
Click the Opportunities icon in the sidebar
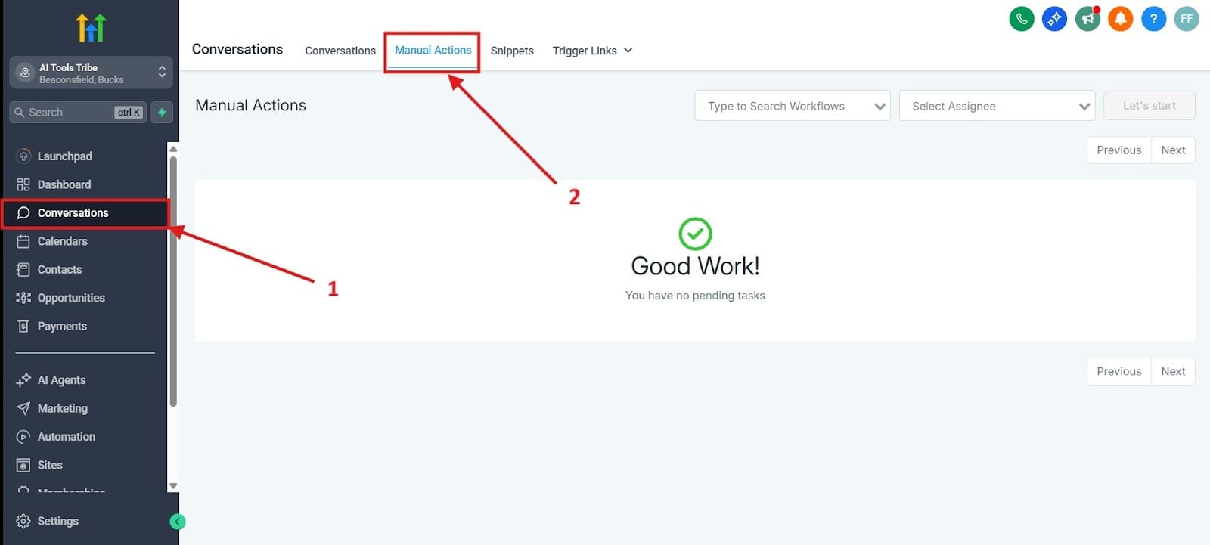[23, 298]
